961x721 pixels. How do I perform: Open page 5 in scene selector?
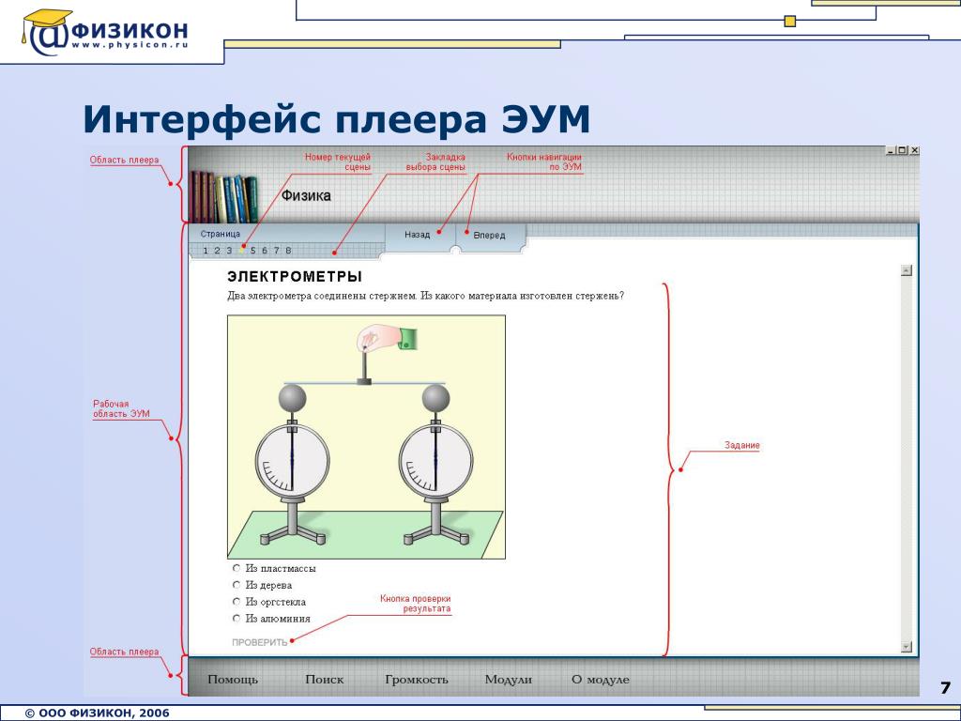click(252, 250)
